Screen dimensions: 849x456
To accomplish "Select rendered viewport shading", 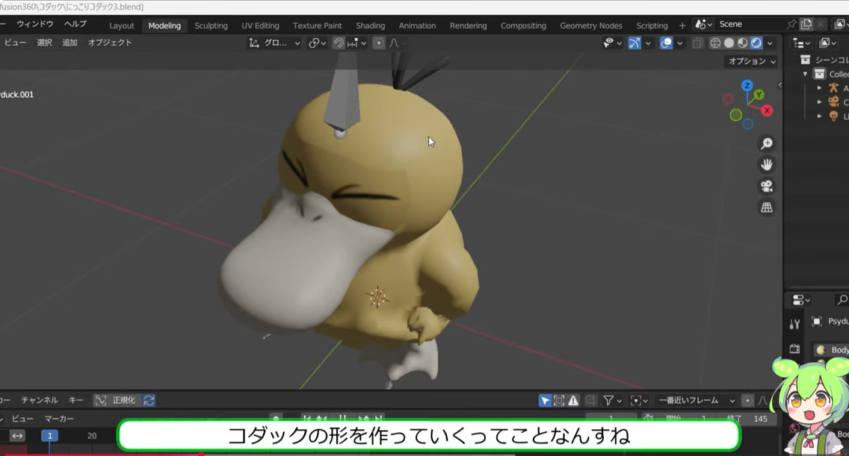I will pos(756,43).
